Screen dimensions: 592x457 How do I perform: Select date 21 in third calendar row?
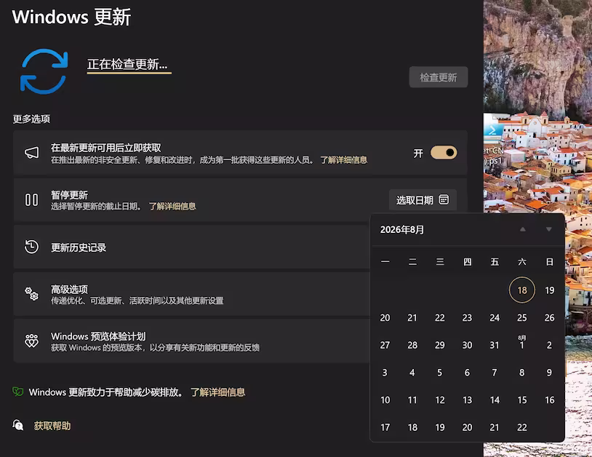click(412, 317)
